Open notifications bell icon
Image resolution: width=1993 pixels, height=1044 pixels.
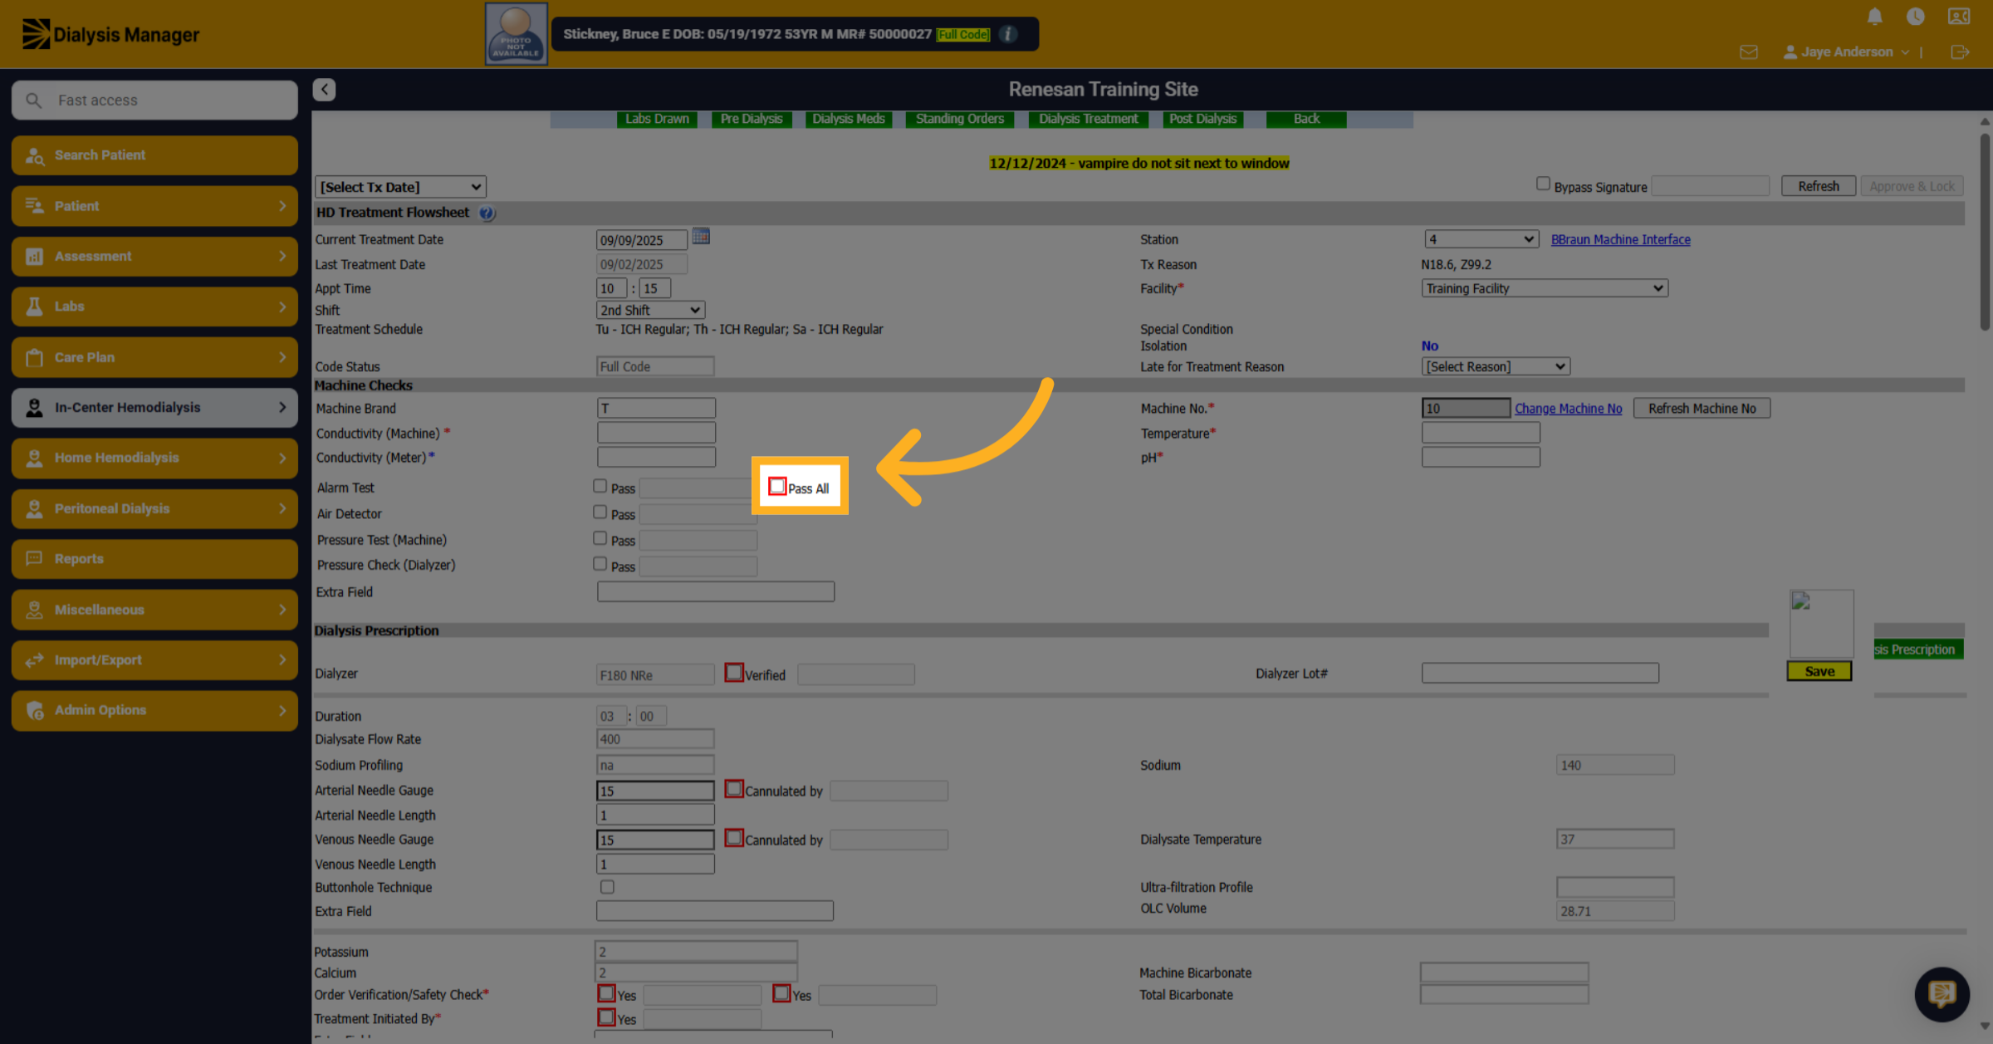pyautogui.click(x=1874, y=17)
